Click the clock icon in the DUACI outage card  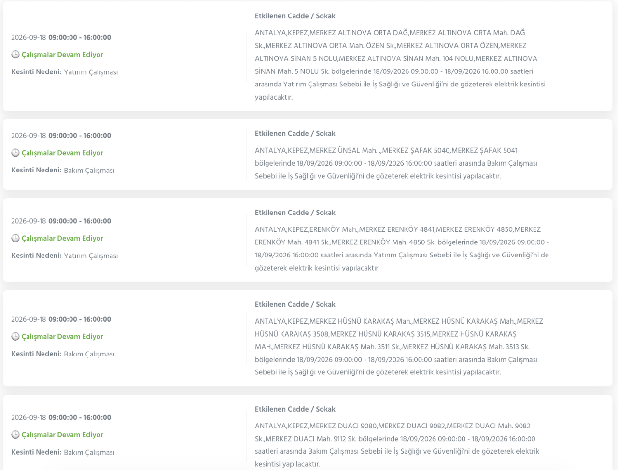coord(15,435)
